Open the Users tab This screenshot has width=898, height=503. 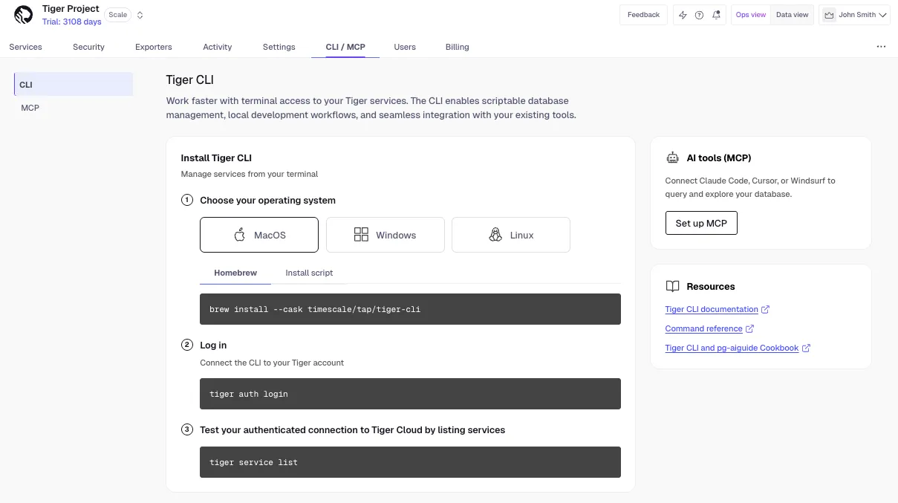coord(405,47)
